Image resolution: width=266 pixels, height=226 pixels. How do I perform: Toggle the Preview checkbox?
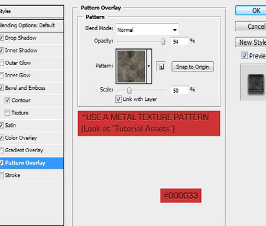pyautogui.click(x=245, y=55)
